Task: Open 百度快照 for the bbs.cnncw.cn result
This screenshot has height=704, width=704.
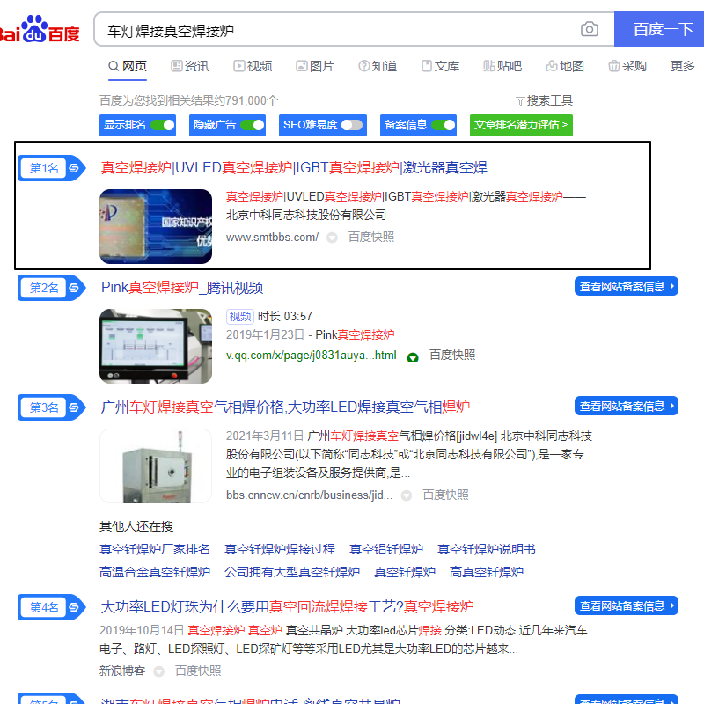Action: (x=446, y=495)
